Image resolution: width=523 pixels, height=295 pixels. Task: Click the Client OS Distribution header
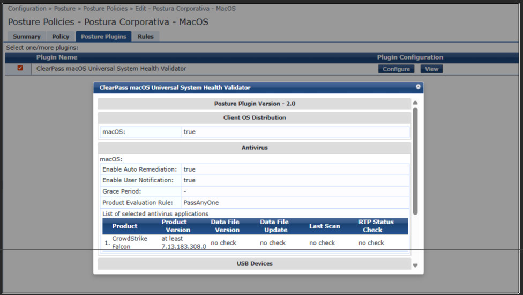[x=255, y=117]
